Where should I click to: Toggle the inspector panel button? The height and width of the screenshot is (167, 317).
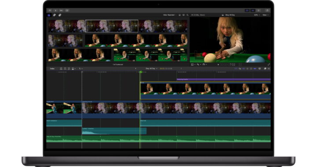tap(258, 11)
